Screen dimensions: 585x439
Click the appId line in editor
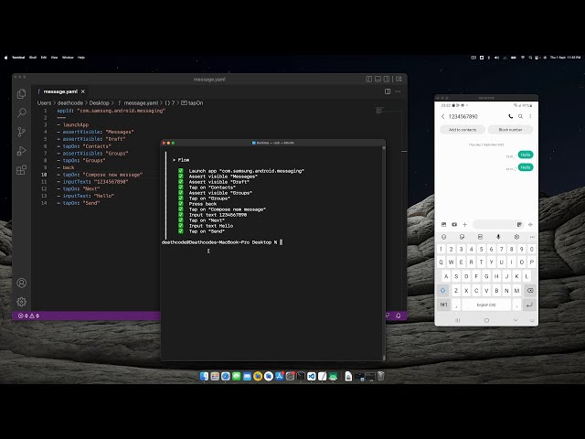[112, 111]
